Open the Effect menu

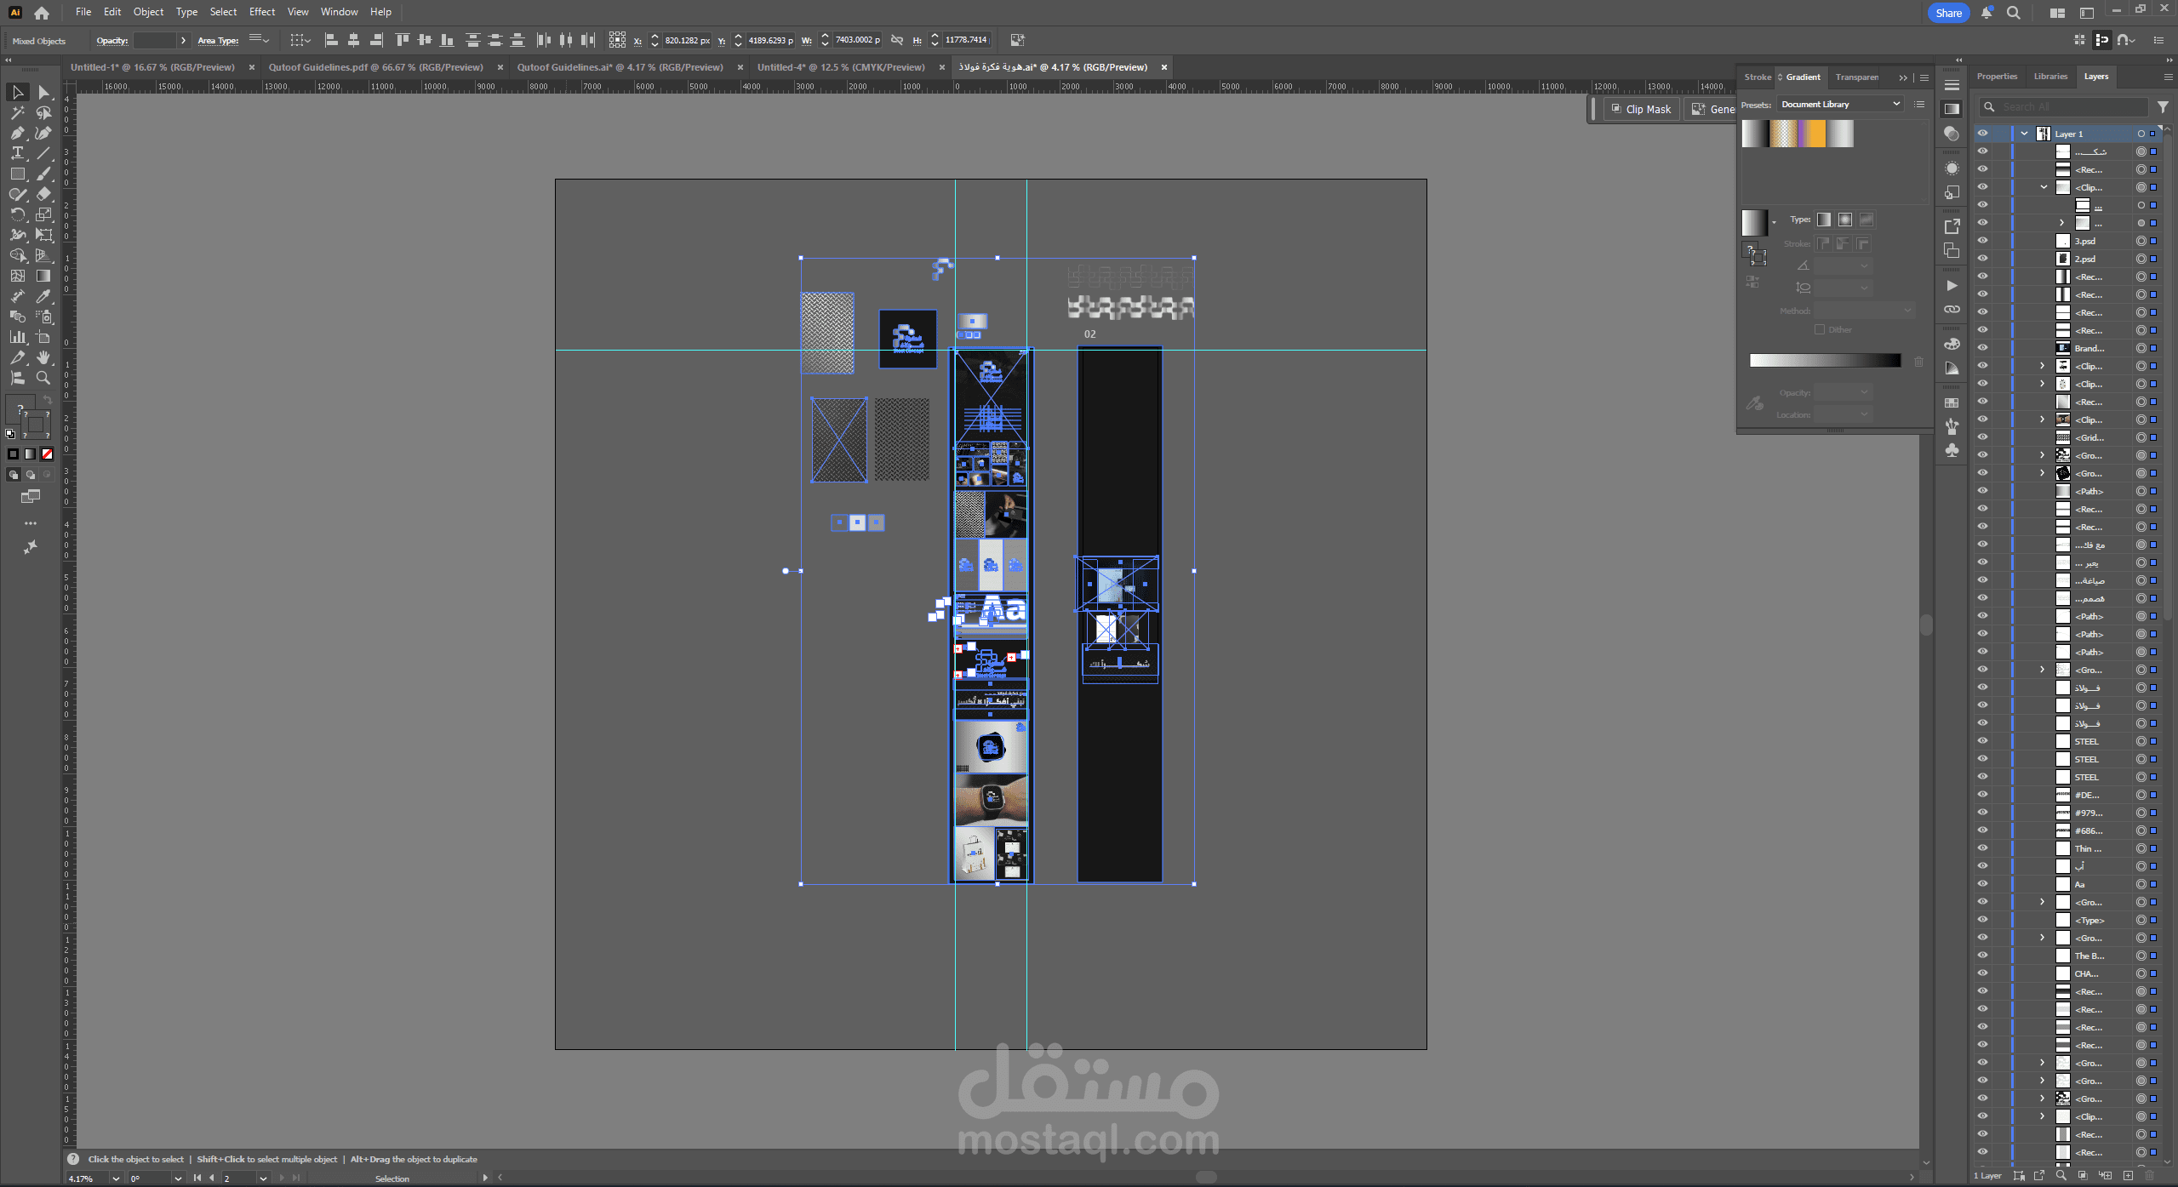tap(261, 12)
